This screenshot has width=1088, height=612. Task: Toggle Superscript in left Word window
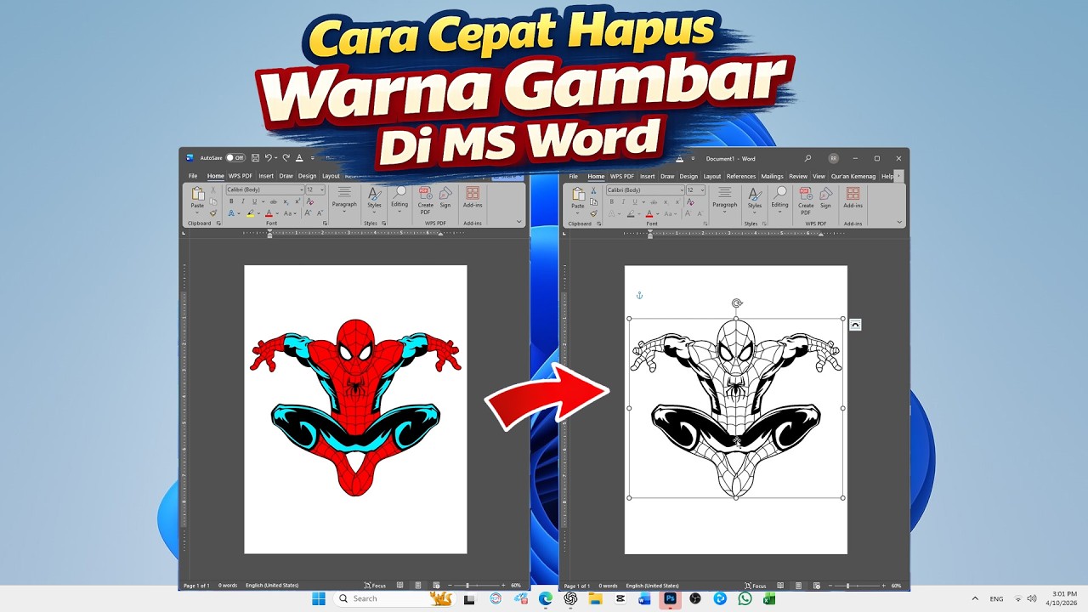click(x=297, y=201)
